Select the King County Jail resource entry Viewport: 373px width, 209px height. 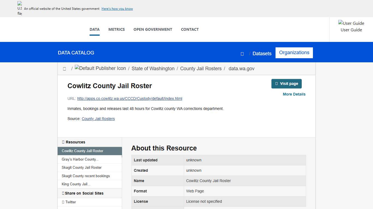(75, 184)
